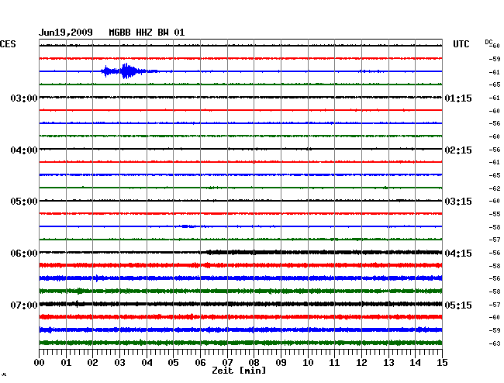Click the -57 DC value beside 05:15
Screen dimensions: 504x383
click(495, 305)
